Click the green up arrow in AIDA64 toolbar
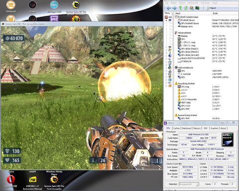The width and height of the screenshot is (239, 191). coord(180,8)
